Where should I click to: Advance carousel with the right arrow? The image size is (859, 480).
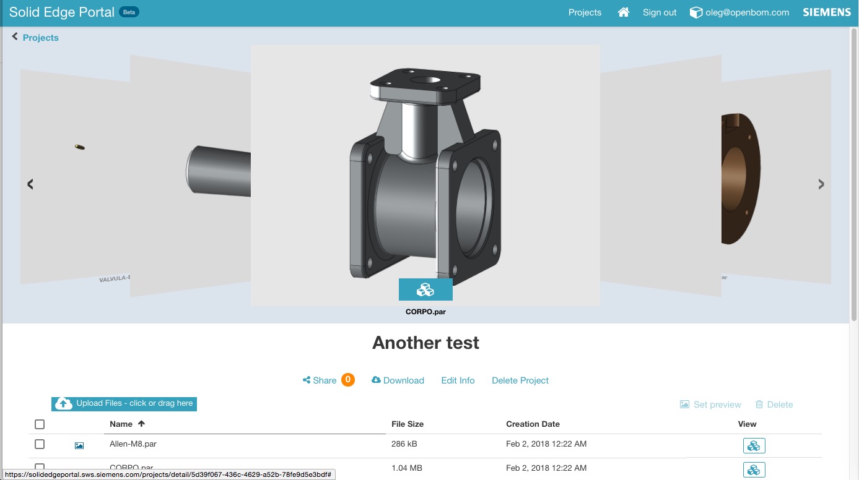821,184
